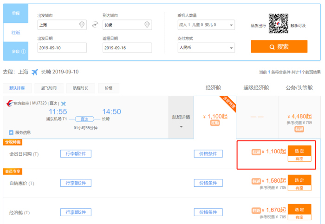This screenshot has height=224, width=325.
Task: Click the China Eastern airline logo
Action: 10,103
